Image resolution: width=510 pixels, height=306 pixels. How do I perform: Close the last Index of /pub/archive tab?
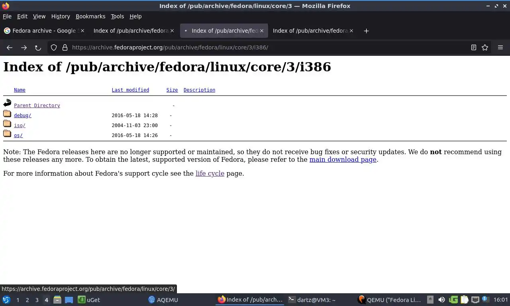point(351,31)
